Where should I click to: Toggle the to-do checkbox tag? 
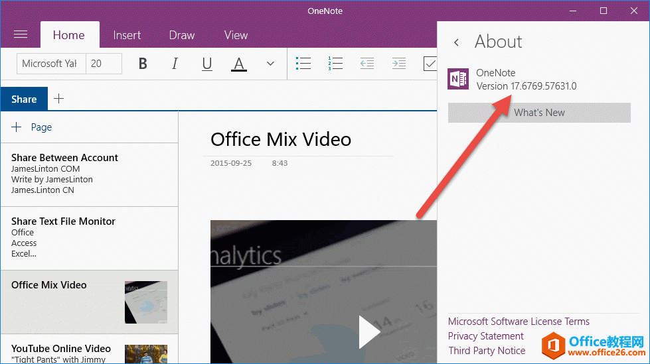[x=430, y=64]
